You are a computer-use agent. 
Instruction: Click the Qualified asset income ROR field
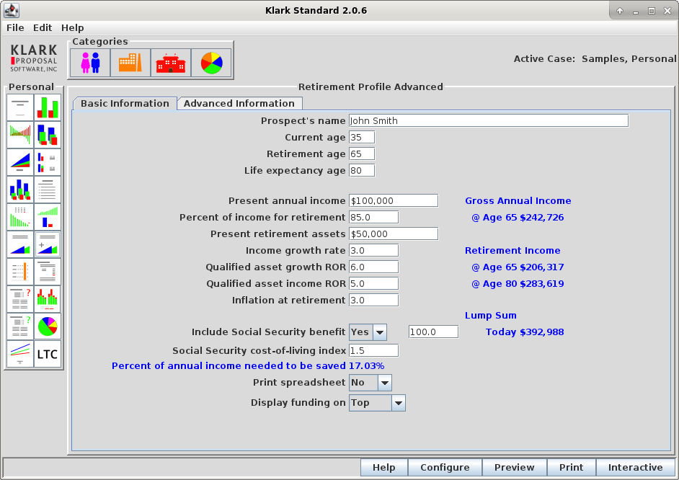tap(373, 283)
